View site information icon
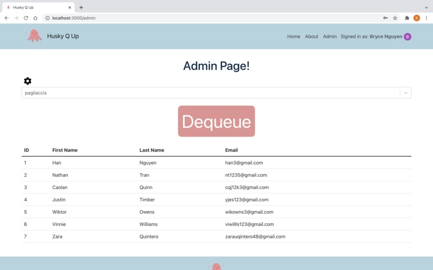Screen dimensions: 433x270 47,18
